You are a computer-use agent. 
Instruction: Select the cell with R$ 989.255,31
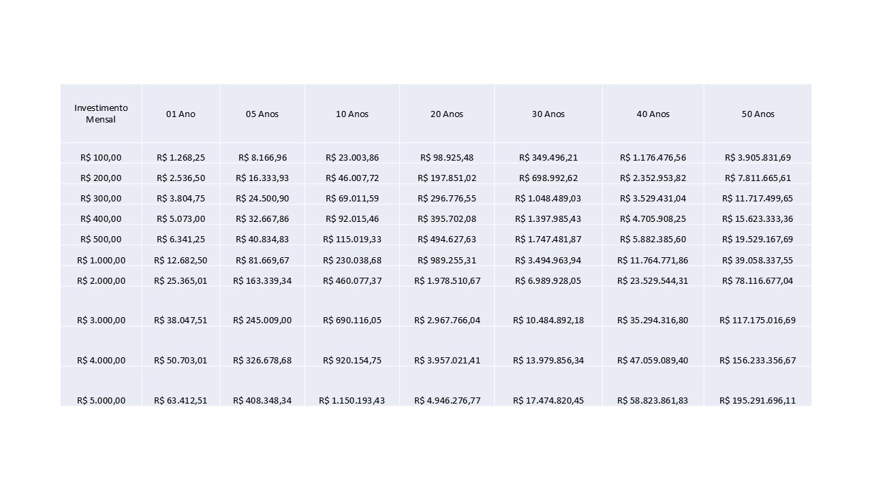tap(447, 260)
